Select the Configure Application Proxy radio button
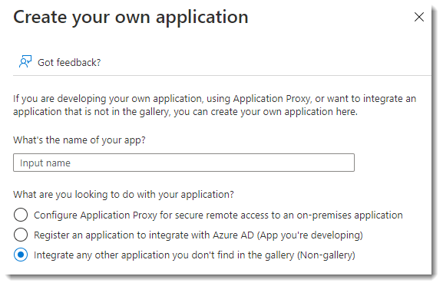The height and width of the screenshot is (286, 443). click(x=21, y=215)
